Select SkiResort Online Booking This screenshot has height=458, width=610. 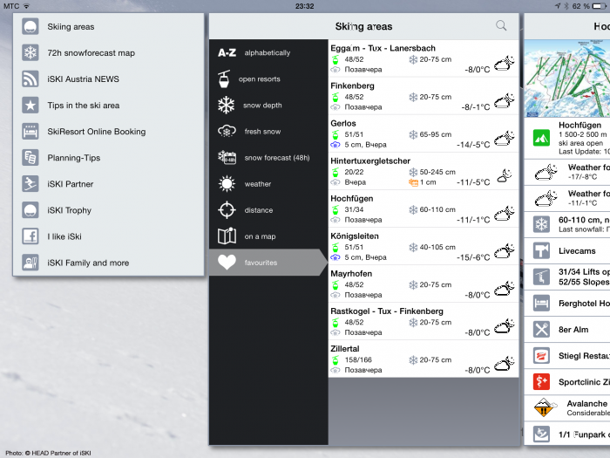tap(109, 131)
